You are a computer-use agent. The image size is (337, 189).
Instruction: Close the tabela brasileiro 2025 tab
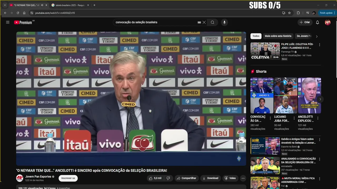(88, 5)
